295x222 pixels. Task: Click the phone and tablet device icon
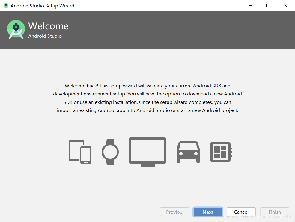pyautogui.click(x=80, y=152)
